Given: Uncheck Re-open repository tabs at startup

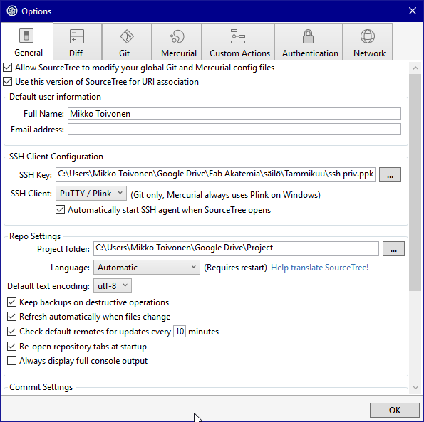Looking at the screenshot, I should (x=11, y=346).
